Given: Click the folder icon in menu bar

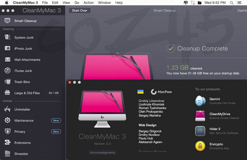Looking at the screenshot, I should 200,3.
